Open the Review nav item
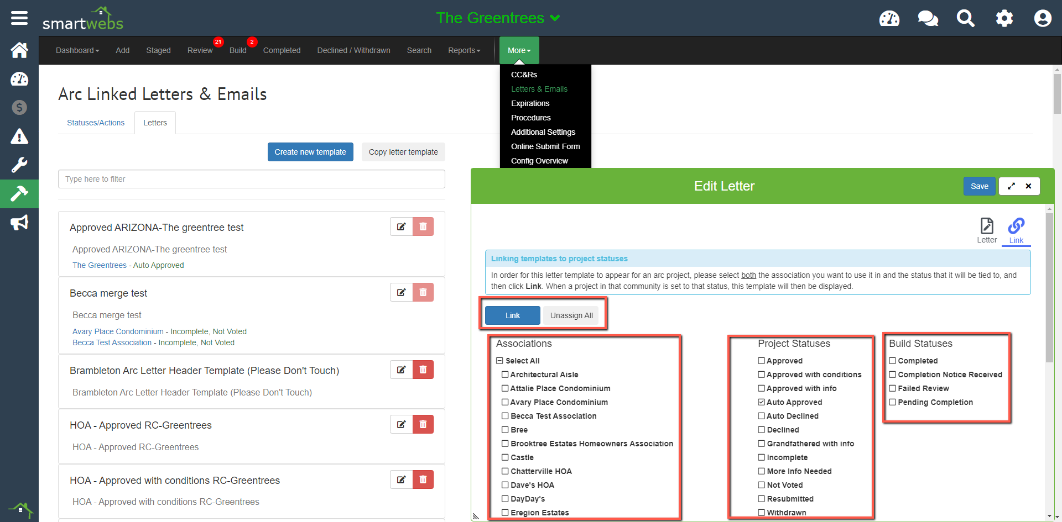The width and height of the screenshot is (1062, 522). point(200,50)
